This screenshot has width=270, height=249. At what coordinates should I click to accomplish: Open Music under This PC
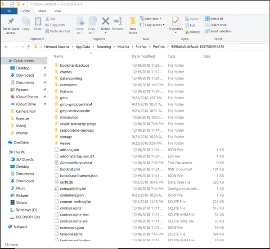[x=21, y=188]
